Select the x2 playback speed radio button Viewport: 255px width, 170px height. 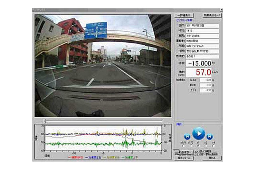206,146
